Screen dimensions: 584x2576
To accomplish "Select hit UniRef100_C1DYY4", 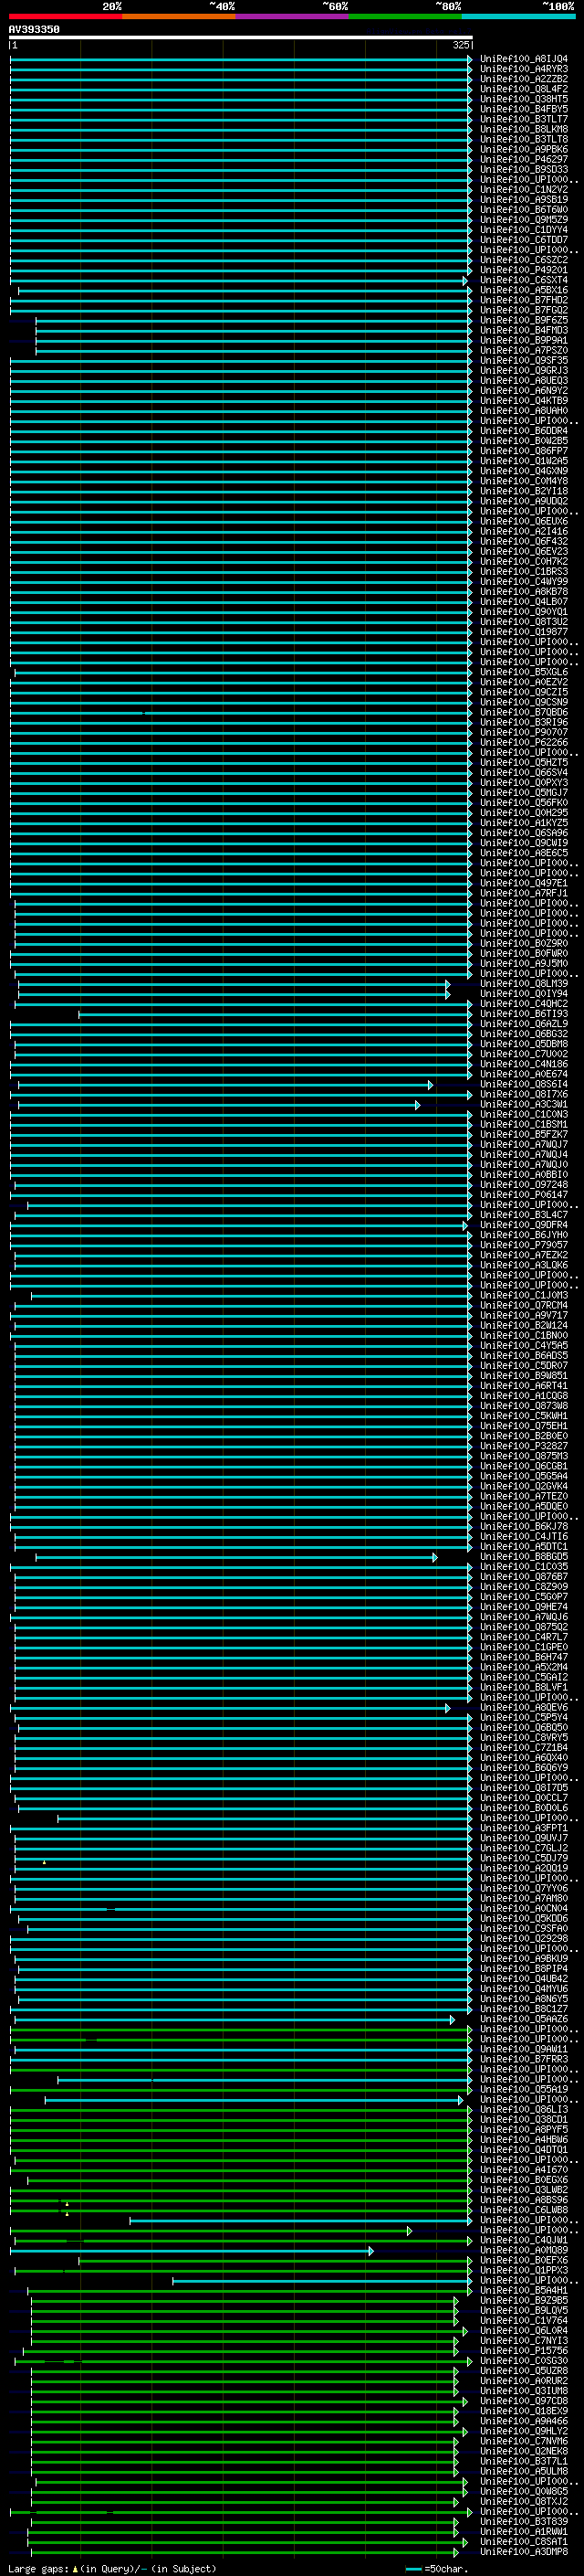I will (523, 230).
